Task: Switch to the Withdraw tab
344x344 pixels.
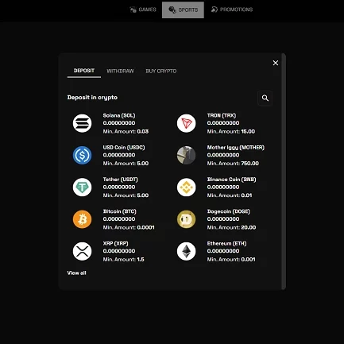Action: click(x=120, y=71)
